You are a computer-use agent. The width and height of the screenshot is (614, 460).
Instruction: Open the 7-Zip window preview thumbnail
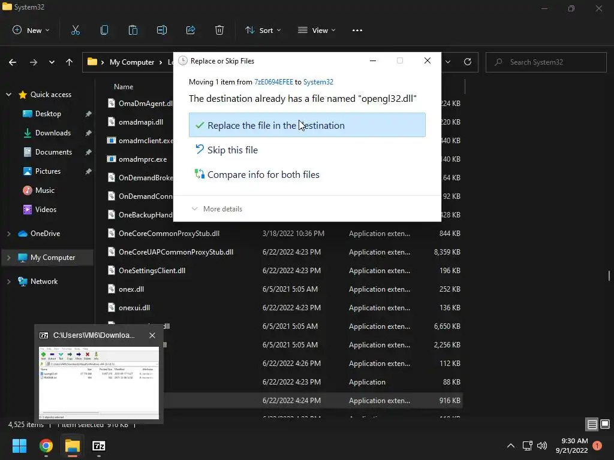99,383
